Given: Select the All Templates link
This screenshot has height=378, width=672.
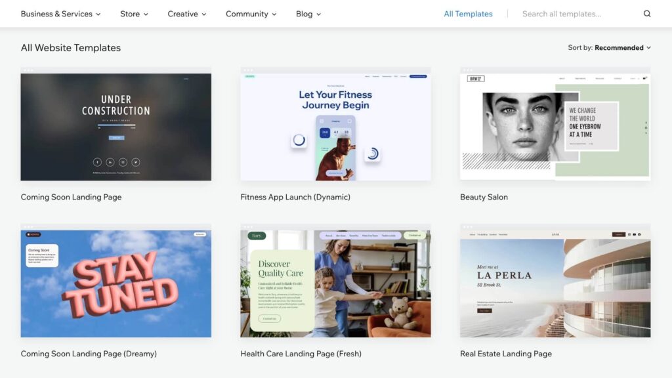Looking at the screenshot, I should click(468, 13).
